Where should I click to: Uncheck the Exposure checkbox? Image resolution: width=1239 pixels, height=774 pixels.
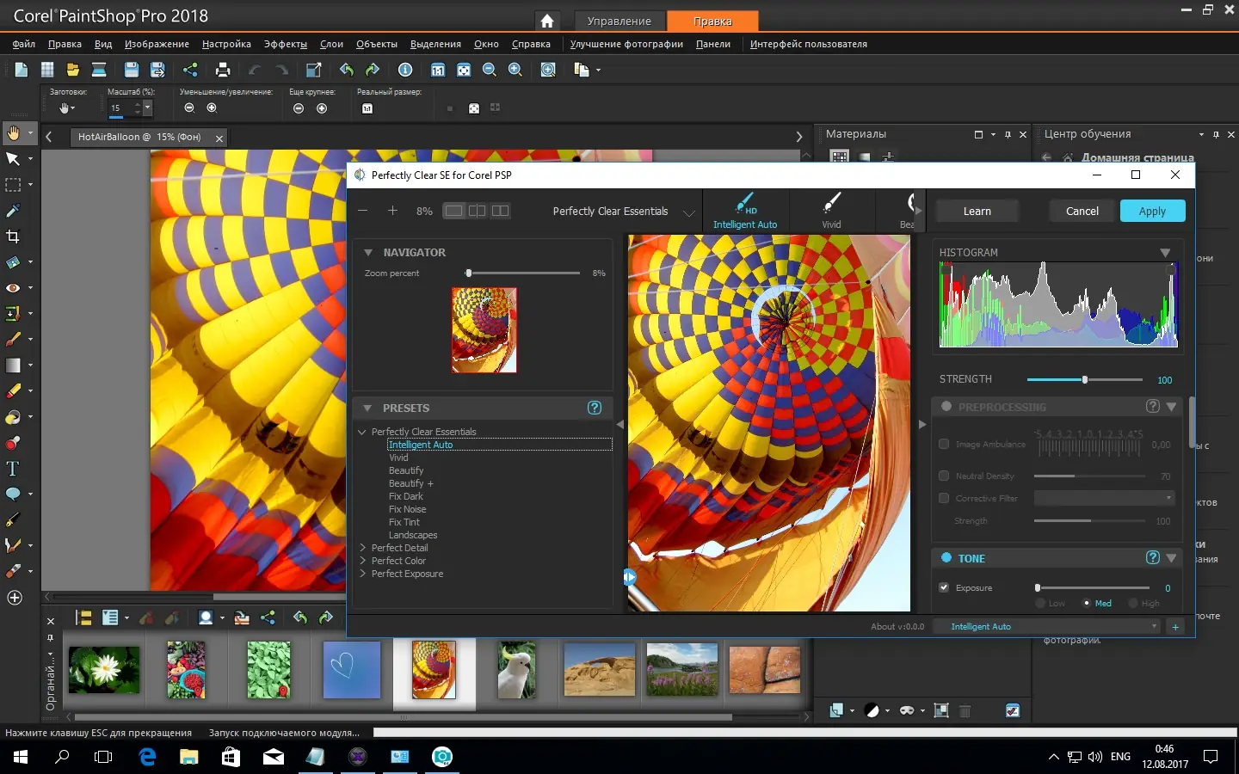tap(944, 588)
